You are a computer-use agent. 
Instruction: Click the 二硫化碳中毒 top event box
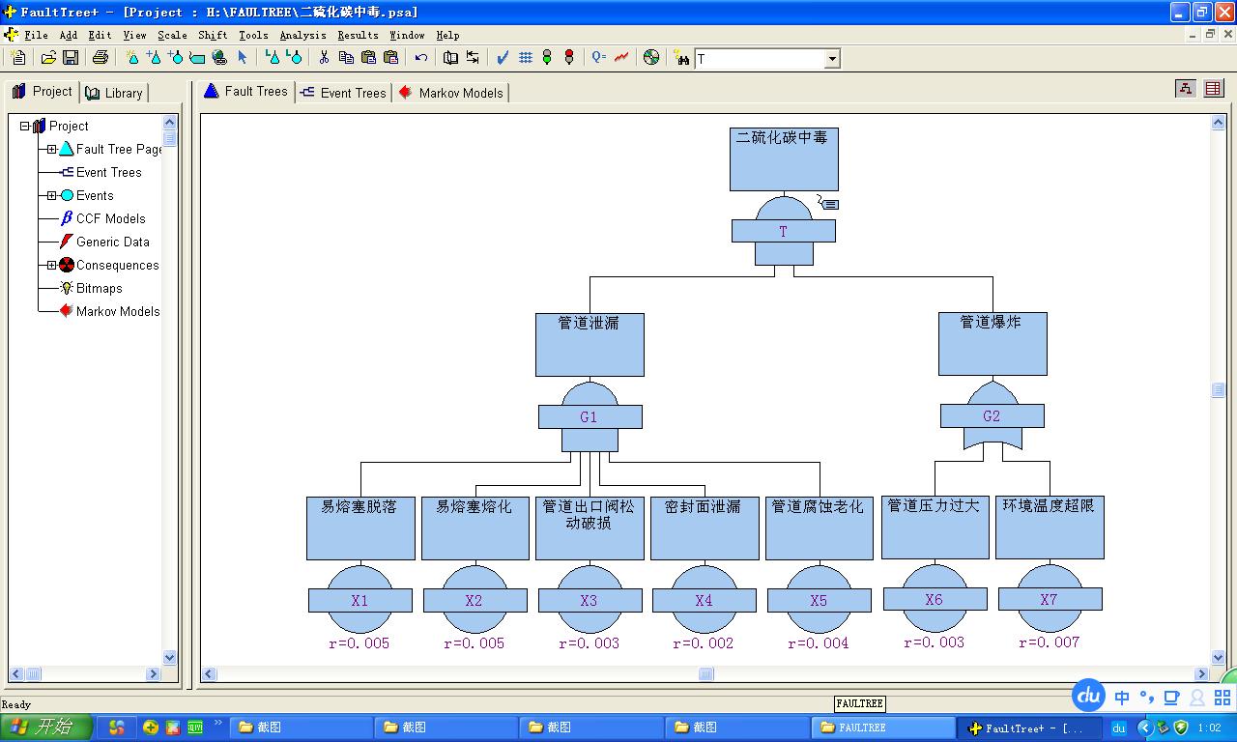coord(784,158)
